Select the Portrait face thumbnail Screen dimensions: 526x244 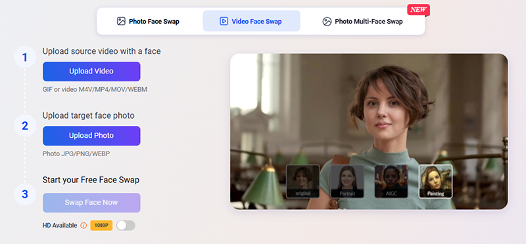347,181
